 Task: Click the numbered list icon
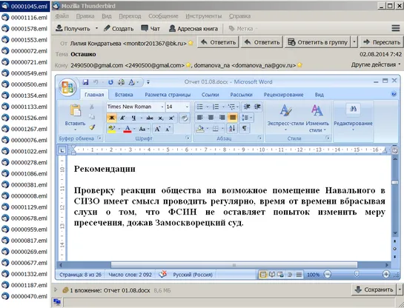[x=216, y=107]
